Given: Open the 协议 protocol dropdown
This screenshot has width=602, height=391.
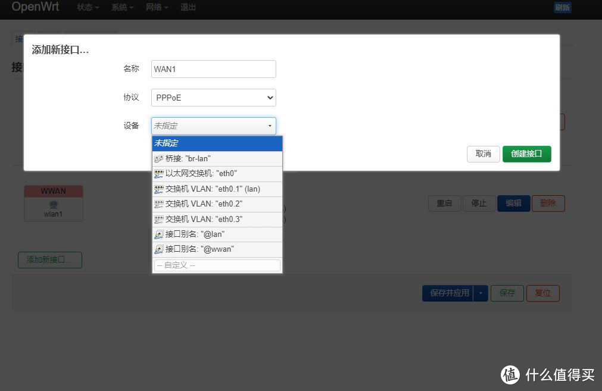Looking at the screenshot, I should point(213,97).
